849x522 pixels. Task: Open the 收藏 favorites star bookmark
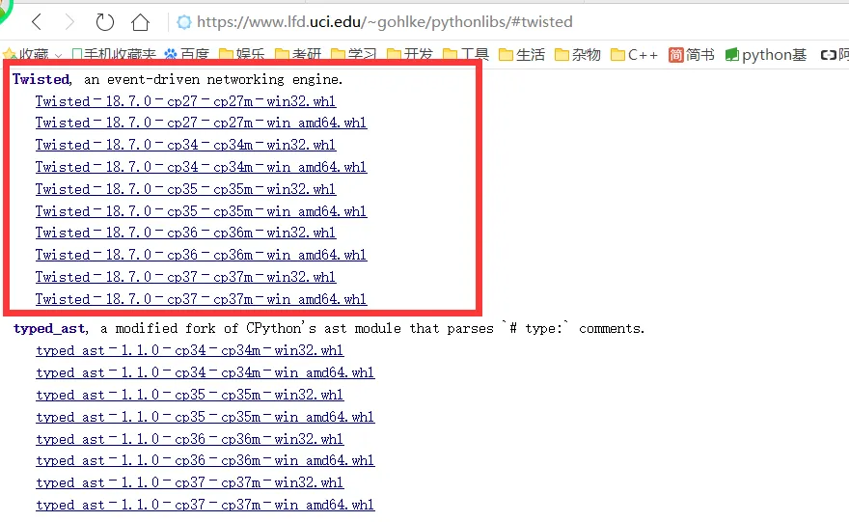click(26, 54)
